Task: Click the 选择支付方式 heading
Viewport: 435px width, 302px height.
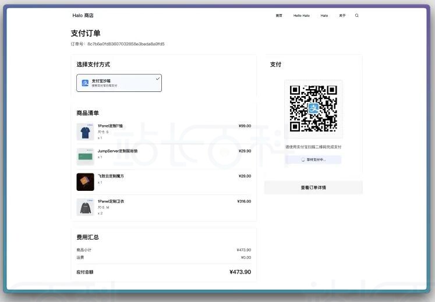Action: [x=93, y=65]
